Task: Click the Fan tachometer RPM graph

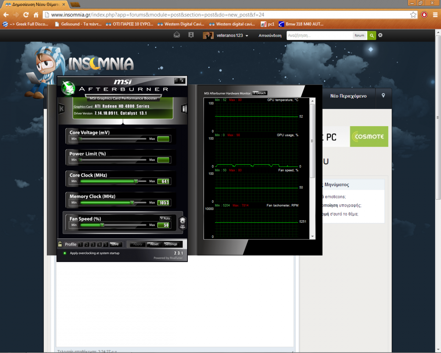Action: 257,222
